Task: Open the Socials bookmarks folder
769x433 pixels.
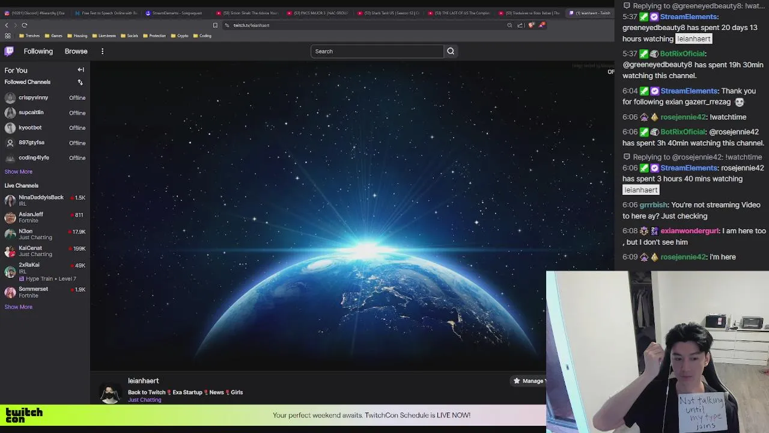Action: coord(129,35)
